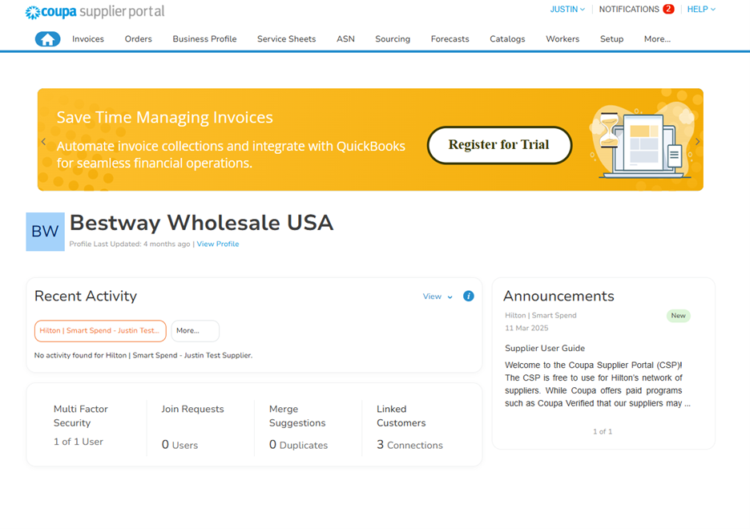The width and height of the screenshot is (750, 529).
Task: Select the Hilton Smart Spend customer filter
Action: click(100, 331)
